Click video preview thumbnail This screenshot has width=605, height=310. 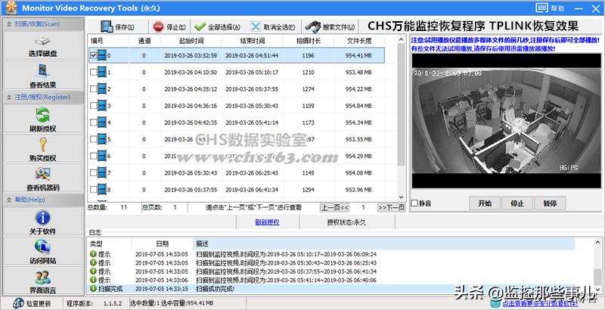[506, 121]
